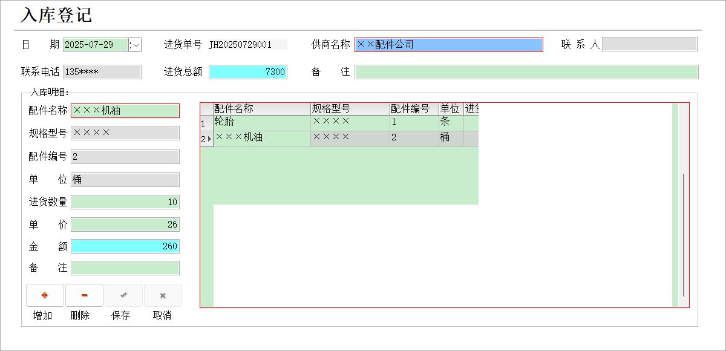
Task: Click the 条 unit cell in row 1
Action: 451,123
